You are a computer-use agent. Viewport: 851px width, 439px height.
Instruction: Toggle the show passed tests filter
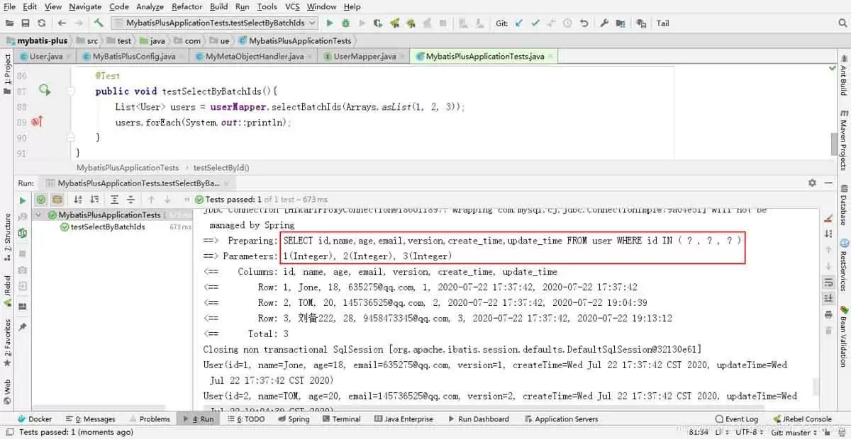41,200
